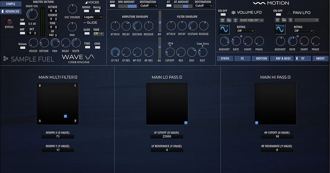Screen dimensions: 330x173
Task: Click the OSC VOLUME knob
Action: [72, 9]
